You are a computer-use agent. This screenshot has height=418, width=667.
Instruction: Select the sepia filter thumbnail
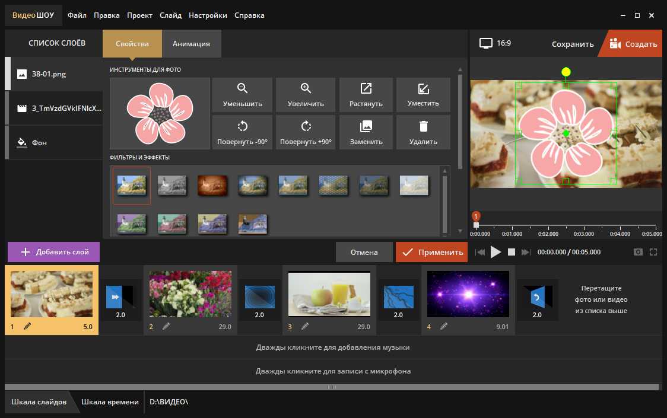coord(212,186)
